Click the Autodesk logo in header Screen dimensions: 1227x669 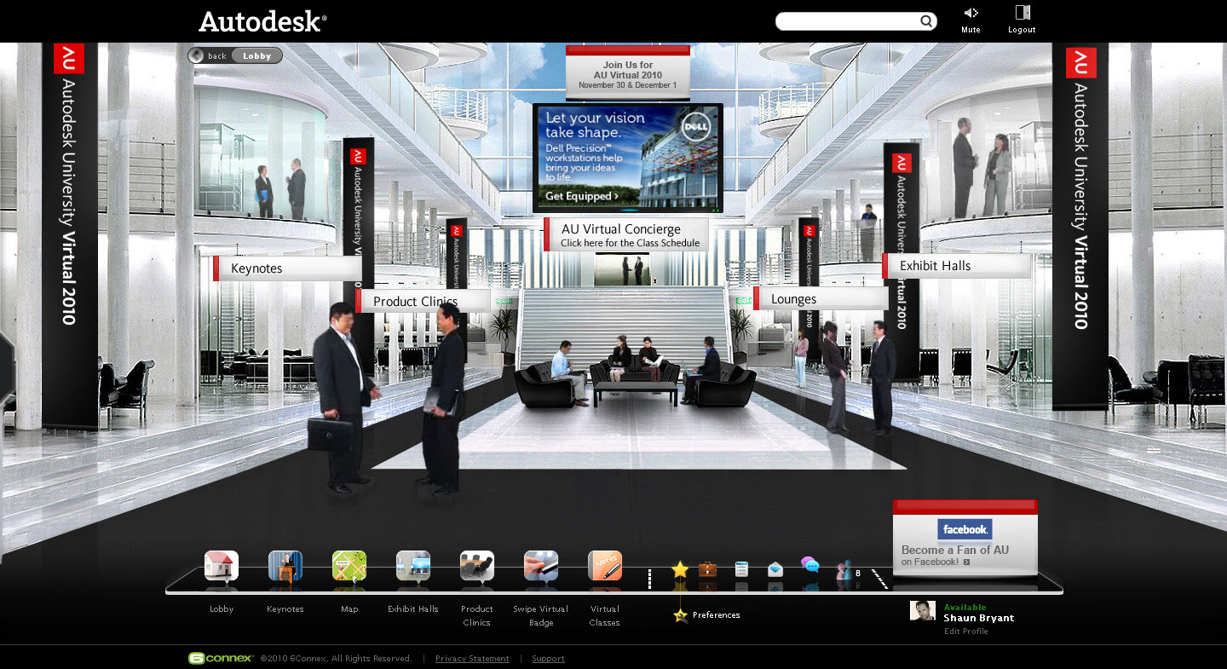(262, 21)
